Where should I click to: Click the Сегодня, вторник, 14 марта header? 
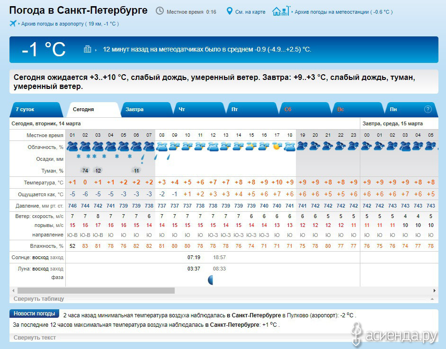pos(46,123)
